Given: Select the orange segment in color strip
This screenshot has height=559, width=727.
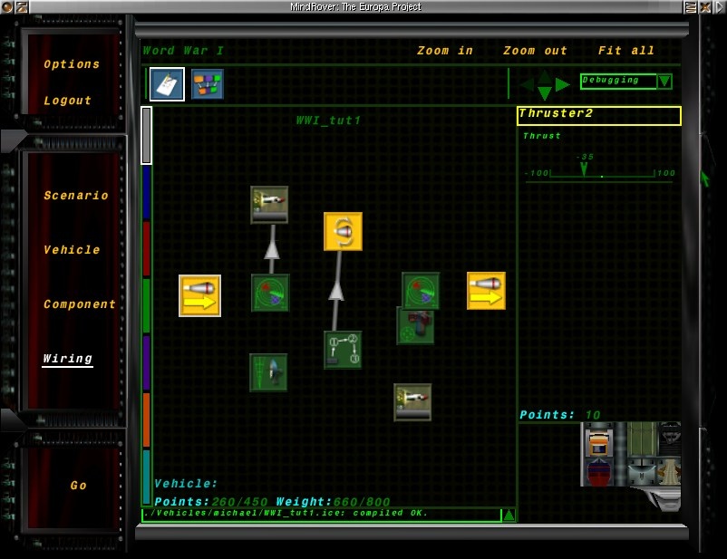Looking at the screenshot, I should point(147,419).
